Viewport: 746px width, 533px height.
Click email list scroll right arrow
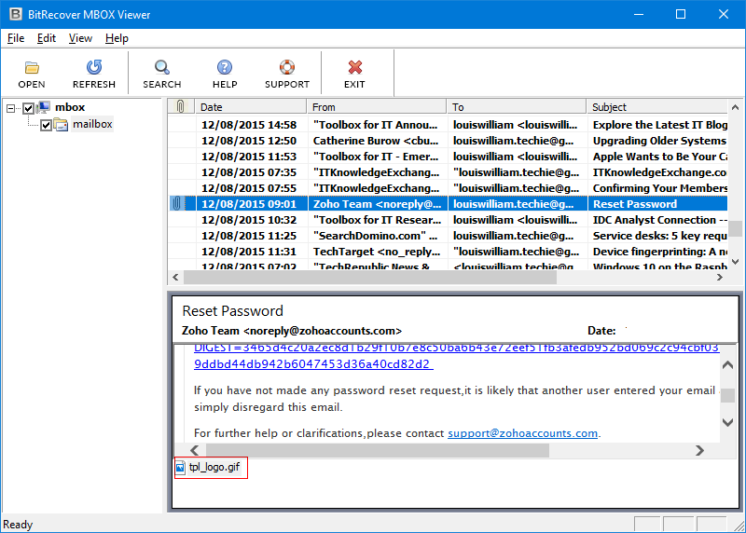point(720,277)
